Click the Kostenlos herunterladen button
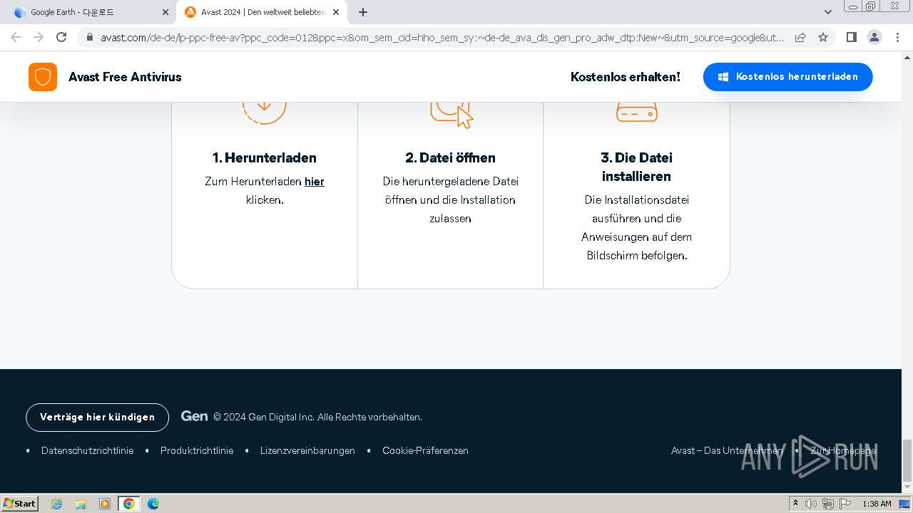913x513 pixels. (x=787, y=77)
